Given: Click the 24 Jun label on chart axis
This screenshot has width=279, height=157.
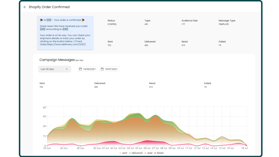Looking at the screenshot, I should (x=47, y=148).
